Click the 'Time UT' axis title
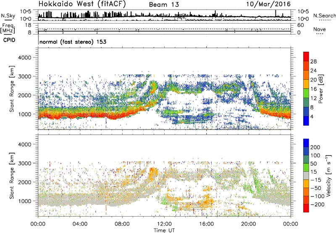The width and height of the screenshot is (336, 233). coord(164,230)
